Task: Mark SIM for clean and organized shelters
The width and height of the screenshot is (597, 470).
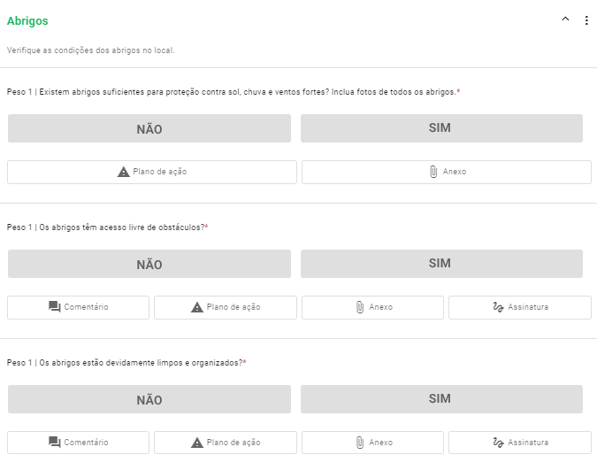Action: pos(440,399)
